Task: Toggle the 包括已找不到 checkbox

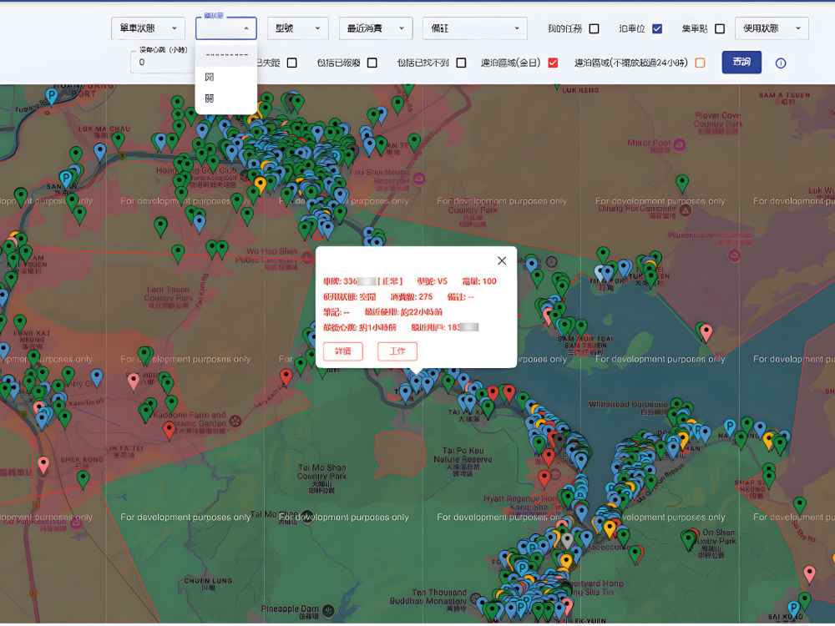Action: coord(461,63)
